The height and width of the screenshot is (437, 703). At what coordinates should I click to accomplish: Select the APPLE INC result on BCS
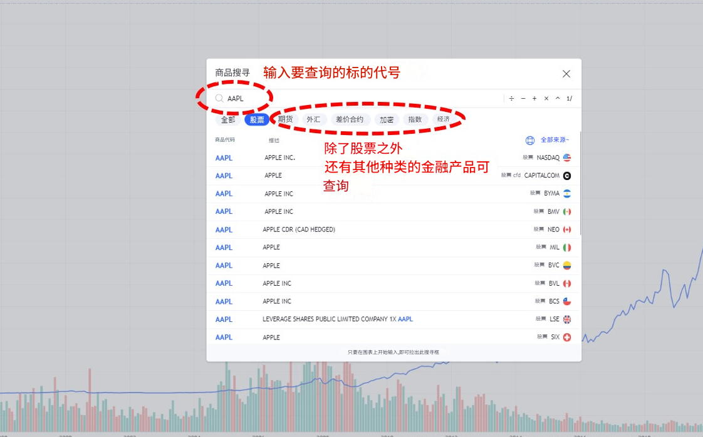coord(393,301)
